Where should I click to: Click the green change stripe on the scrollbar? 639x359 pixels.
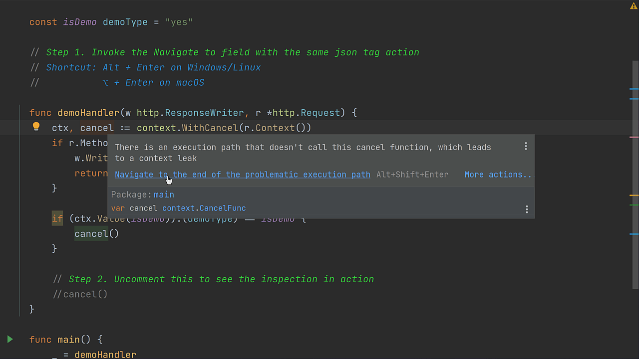635,205
